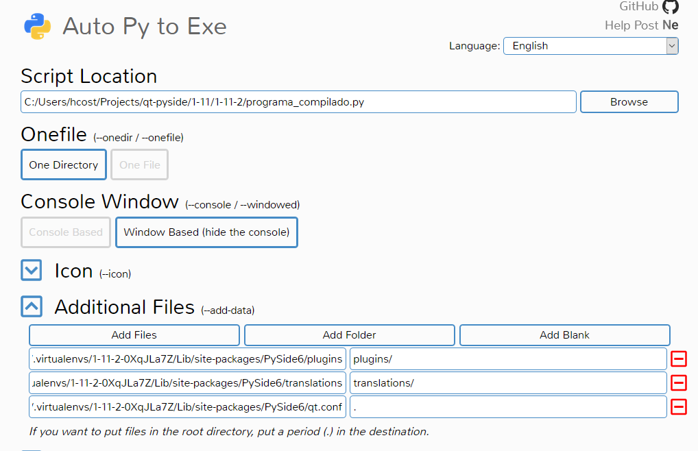
Task: Open the GitHub octocat icon link
Action: coord(671,7)
